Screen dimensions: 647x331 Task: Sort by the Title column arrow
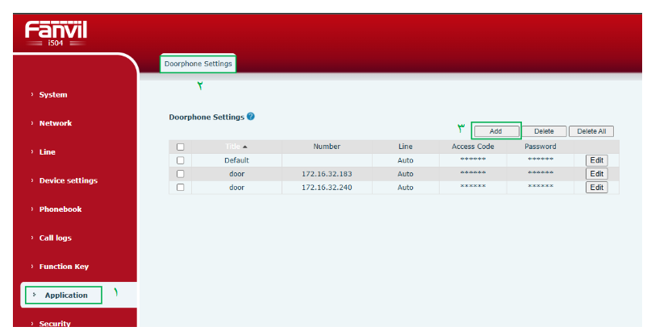(245, 147)
